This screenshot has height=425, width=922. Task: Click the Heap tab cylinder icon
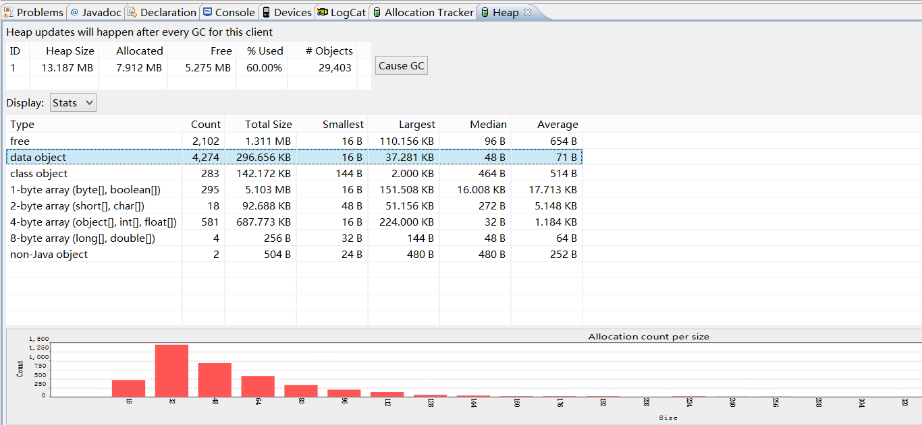point(485,12)
